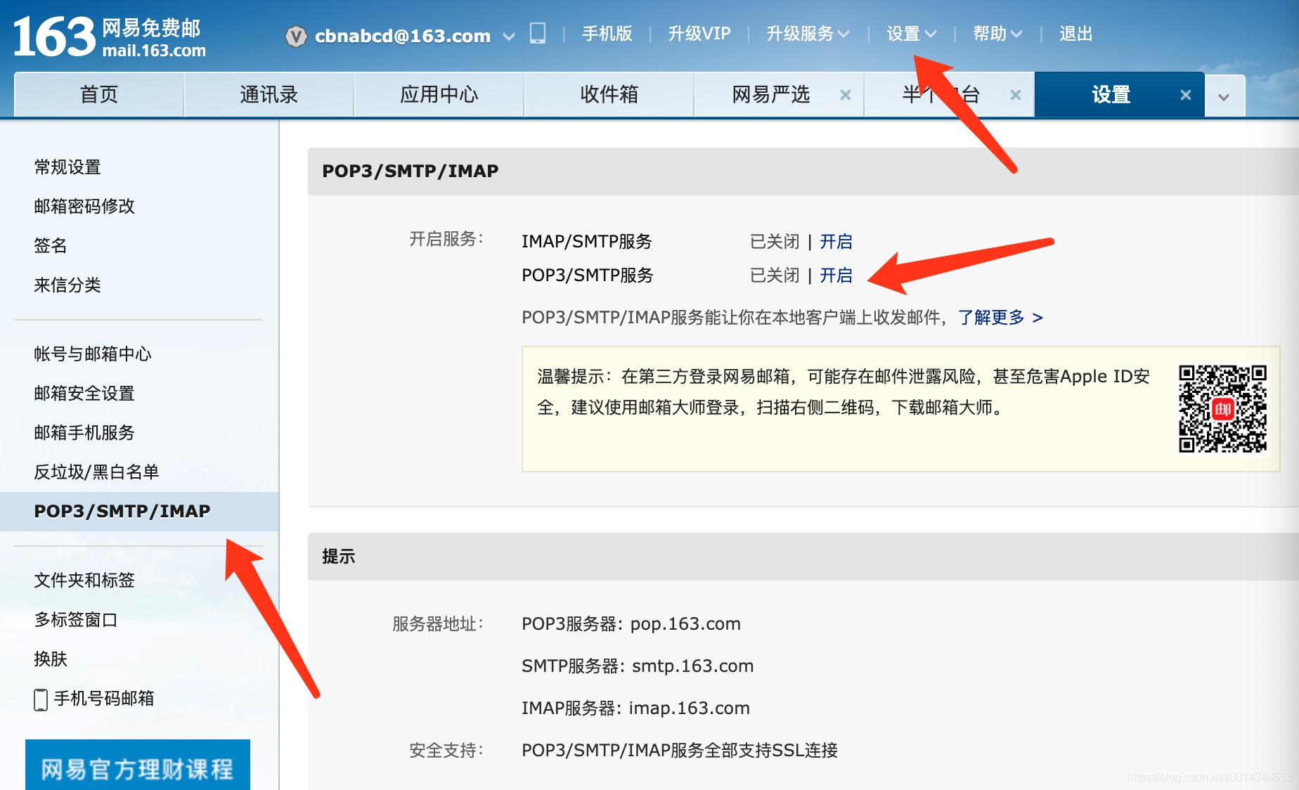Click the IMAP server address imap.163.com
The height and width of the screenshot is (790, 1299).
click(689, 708)
